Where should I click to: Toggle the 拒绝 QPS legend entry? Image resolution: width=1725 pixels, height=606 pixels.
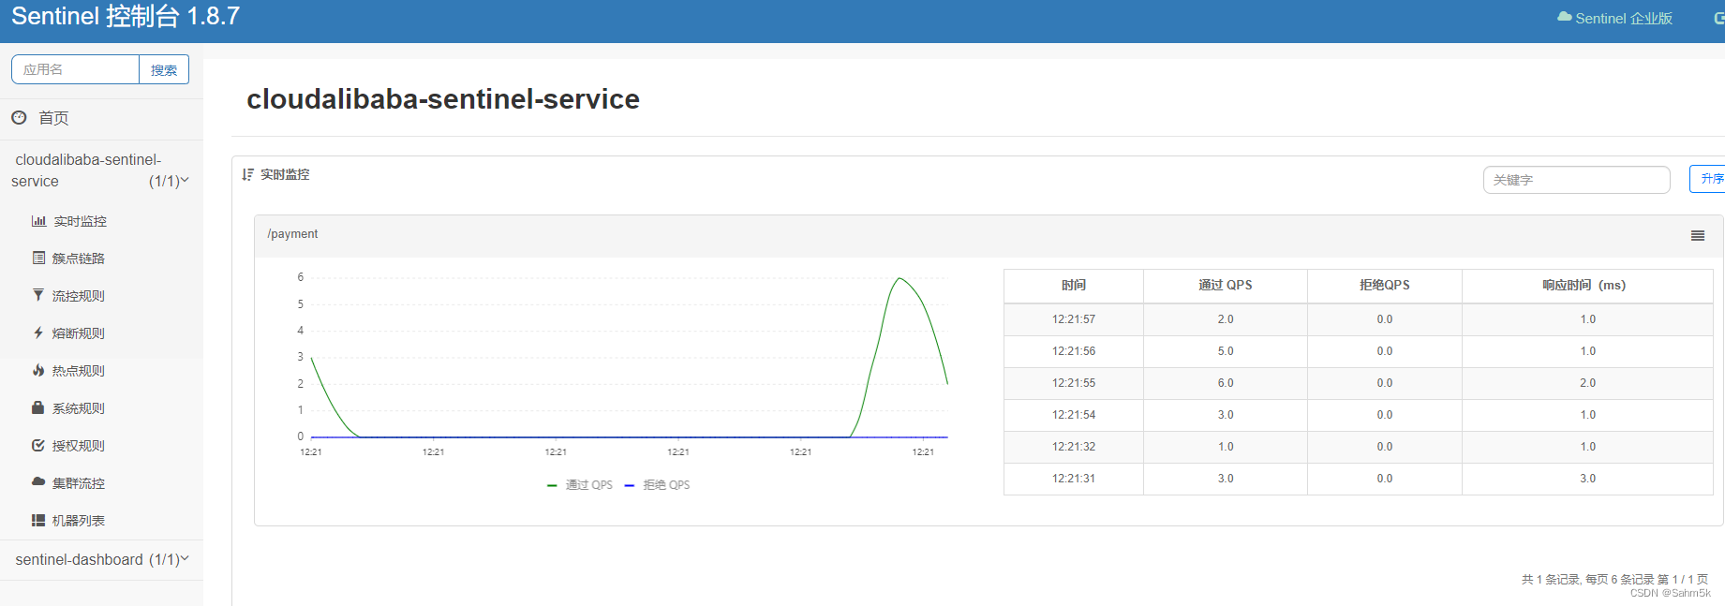pyautogui.click(x=657, y=485)
